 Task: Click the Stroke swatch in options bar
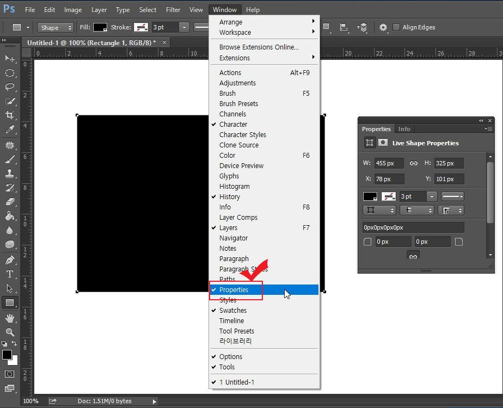click(x=141, y=27)
